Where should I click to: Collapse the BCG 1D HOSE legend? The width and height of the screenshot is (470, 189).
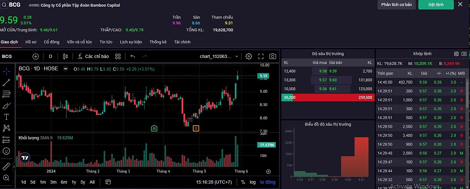click(65, 69)
